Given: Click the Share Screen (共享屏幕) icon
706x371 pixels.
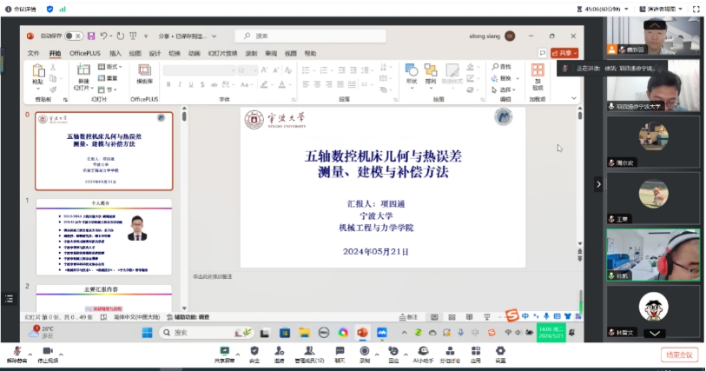Looking at the screenshot, I should 225,352.
